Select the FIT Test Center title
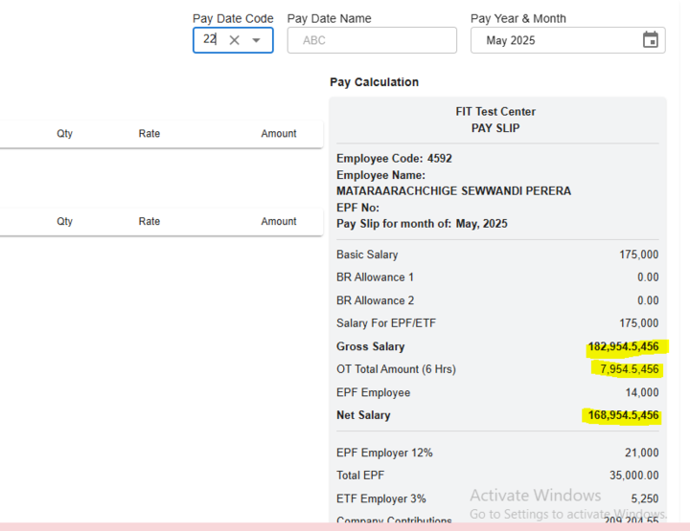 495,112
